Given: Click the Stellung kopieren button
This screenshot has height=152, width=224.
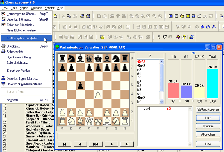Looking at the screenshot, I should coord(208,109).
